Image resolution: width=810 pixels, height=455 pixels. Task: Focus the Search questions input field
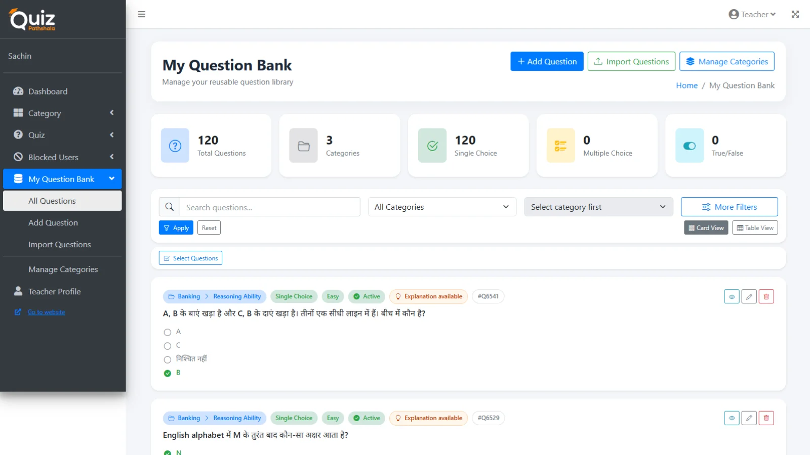(270, 207)
